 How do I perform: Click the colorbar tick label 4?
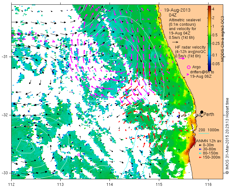(213, 9)
